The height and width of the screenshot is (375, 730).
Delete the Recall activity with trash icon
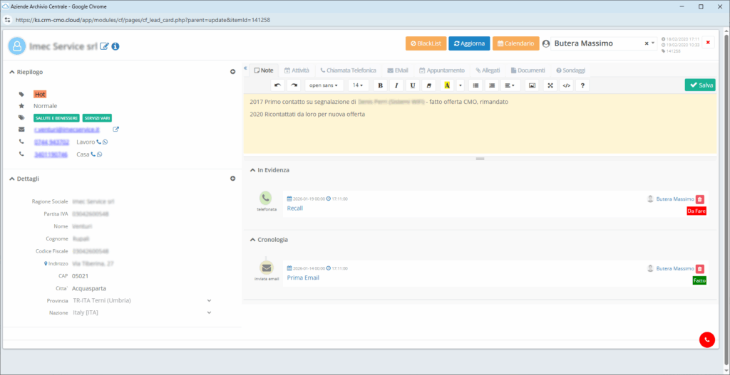(x=699, y=199)
